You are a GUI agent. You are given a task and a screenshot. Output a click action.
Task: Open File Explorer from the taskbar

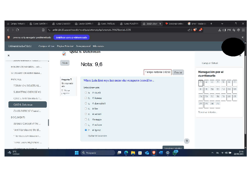click(x=133, y=153)
